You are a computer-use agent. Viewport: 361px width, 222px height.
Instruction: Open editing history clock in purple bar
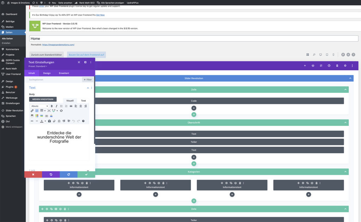pyautogui.click(x=329, y=66)
